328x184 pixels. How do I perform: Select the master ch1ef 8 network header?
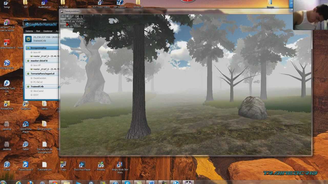tap(42, 61)
